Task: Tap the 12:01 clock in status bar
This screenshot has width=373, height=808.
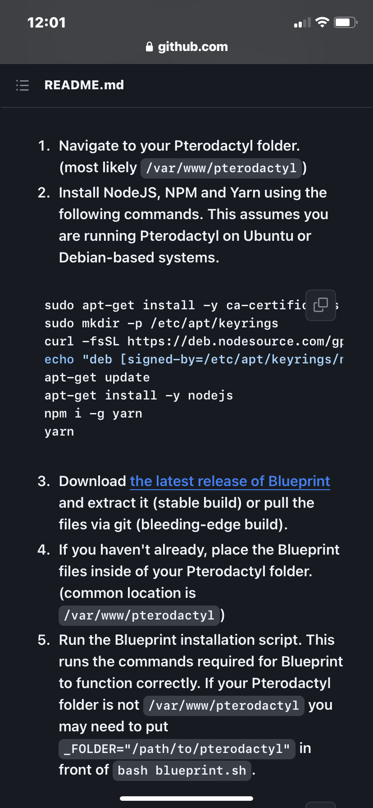Action: tap(46, 23)
